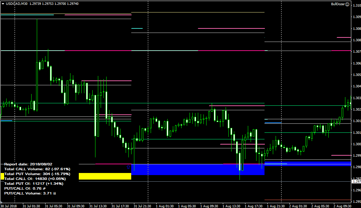
Task: Click the double down arrow after 3.71
Action: tap(54, 193)
